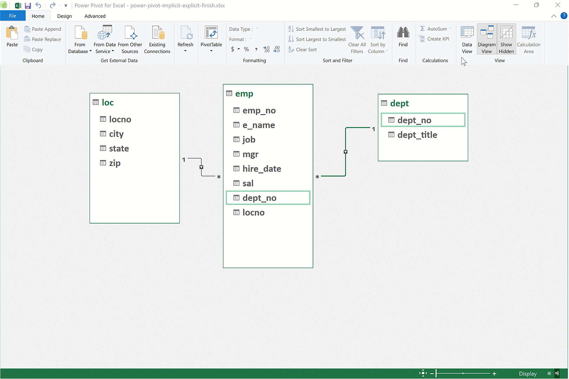Click the Refresh icon
Image resolution: width=569 pixels, height=379 pixels.
[x=185, y=33]
